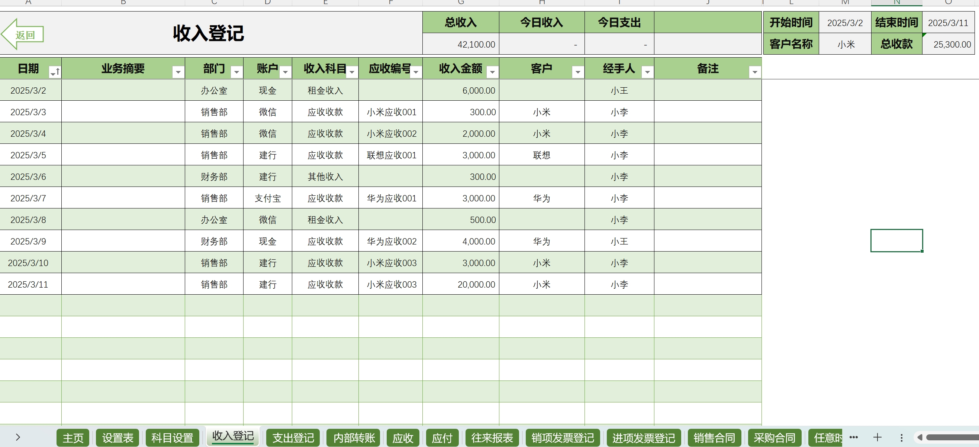This screenshot has height=447, width=979.
Task: Select the cell 联想应收001
Action: (391, 155)
